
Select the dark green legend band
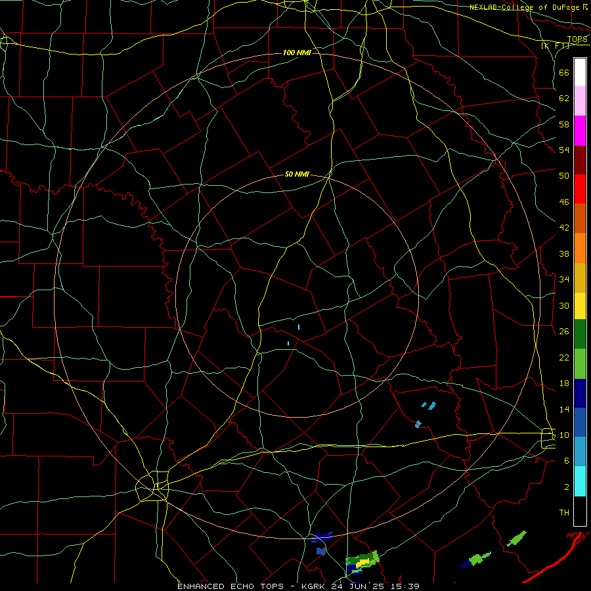580,334
